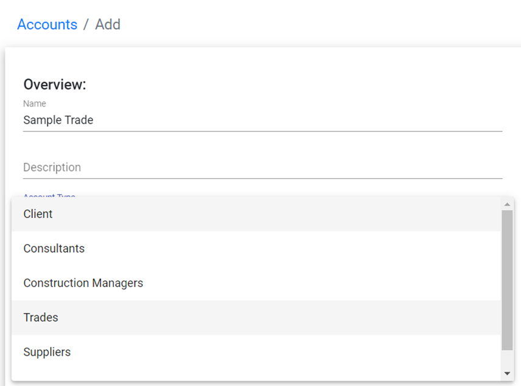Go back via the Accounts breadcrumb link
521x386 pixels.
(47, 24)
